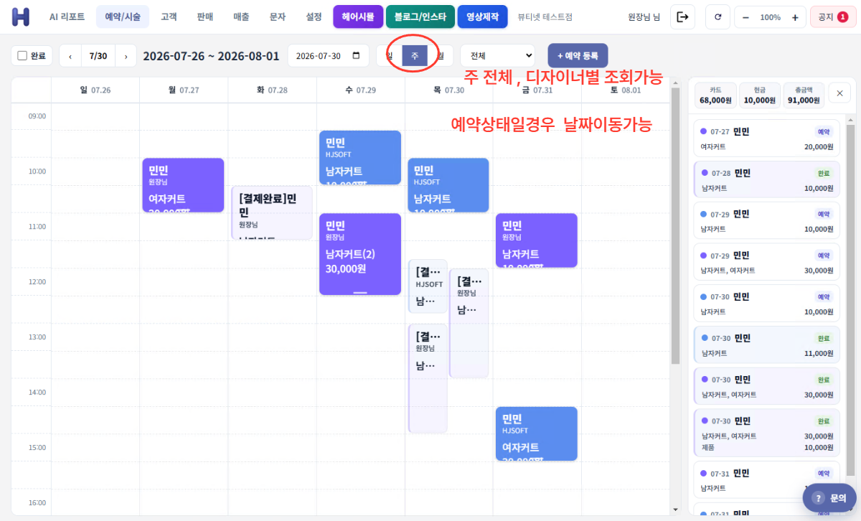Click the 100% zoom level value
This screenshot has width=861, height=521.
(770, 17)
